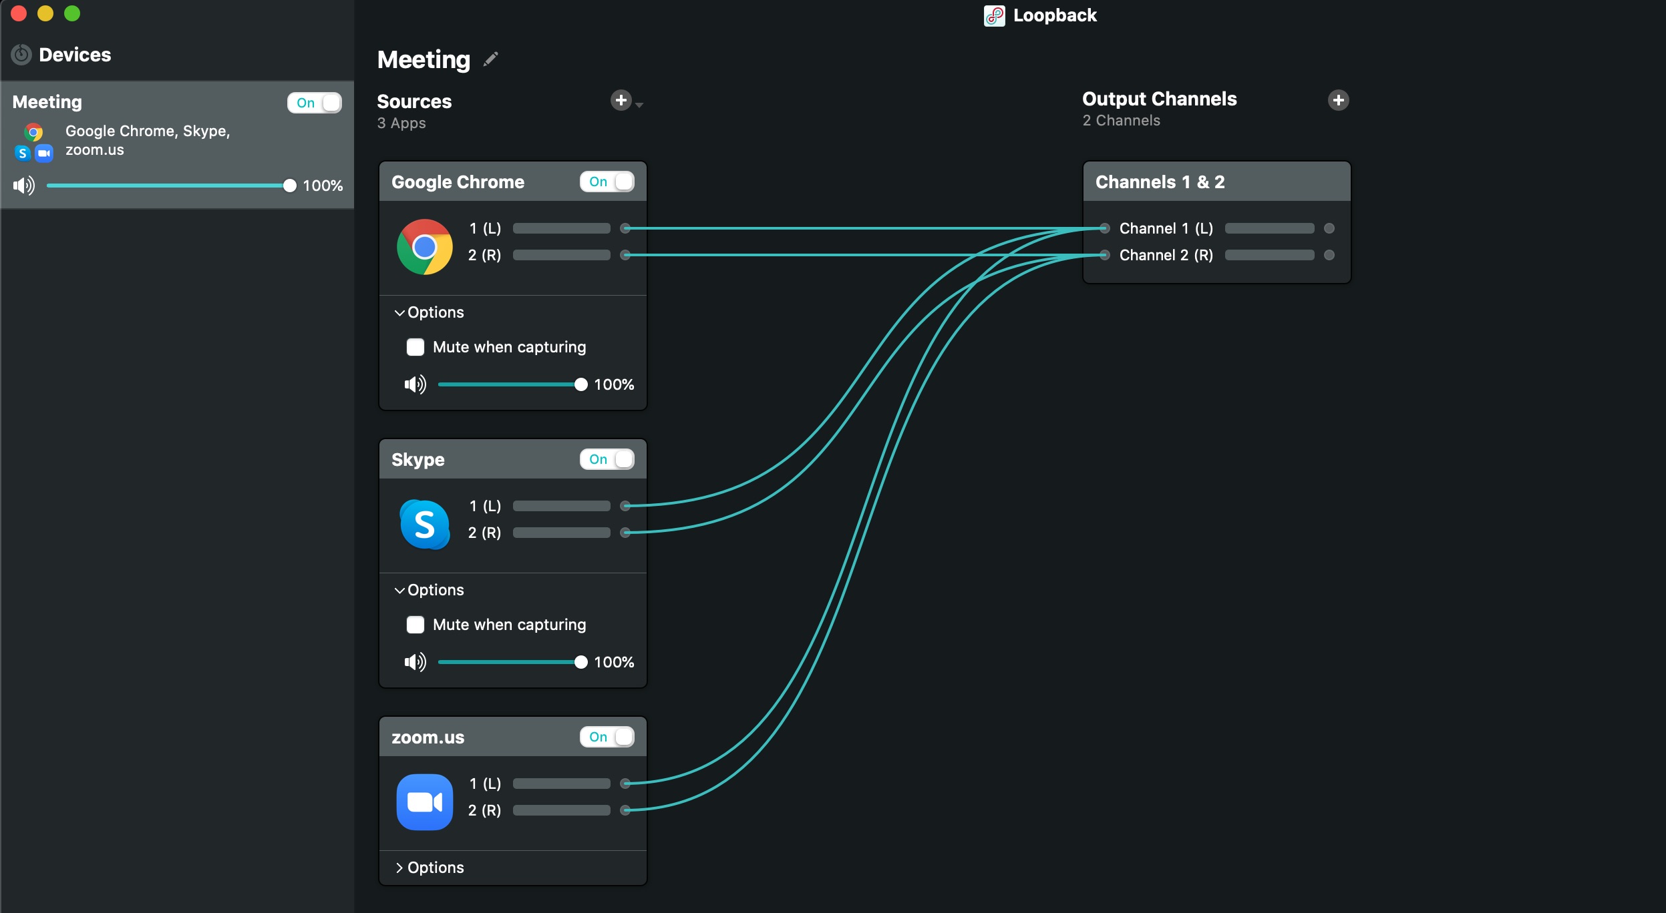This screenshot has height=913, width=1666.
Task: Click Channels 1 & 2 header
Action: pyautogui.click(x=1216, y=182)
